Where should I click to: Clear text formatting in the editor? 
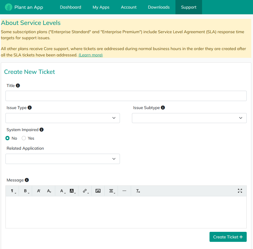point(138,191)
